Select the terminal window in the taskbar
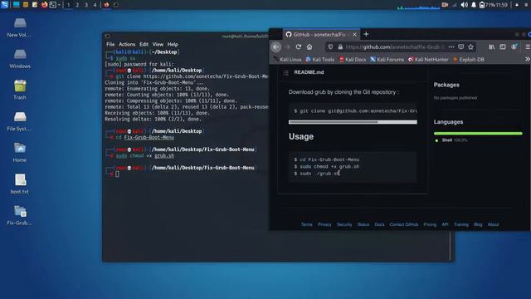This screenshot has height=299, width=531. click(116, 5)
